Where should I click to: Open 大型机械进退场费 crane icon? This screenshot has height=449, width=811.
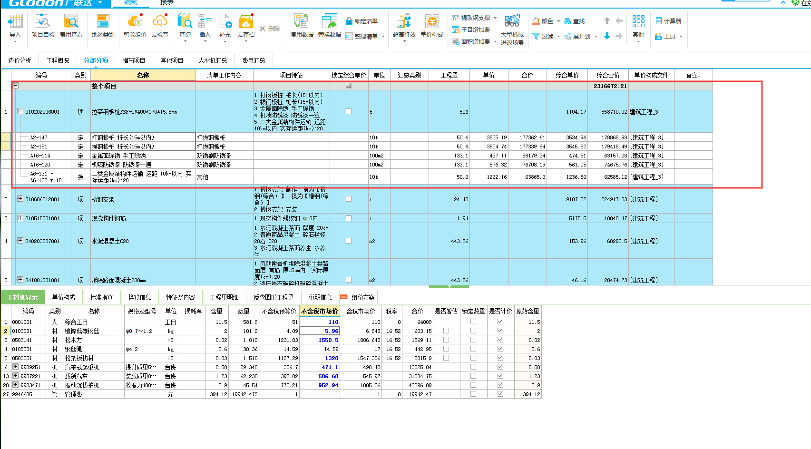[512, 21]
